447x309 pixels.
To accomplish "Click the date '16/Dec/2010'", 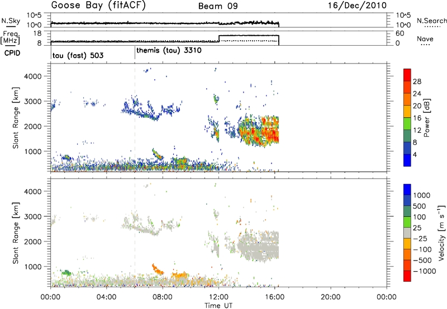I will (357, 6).
